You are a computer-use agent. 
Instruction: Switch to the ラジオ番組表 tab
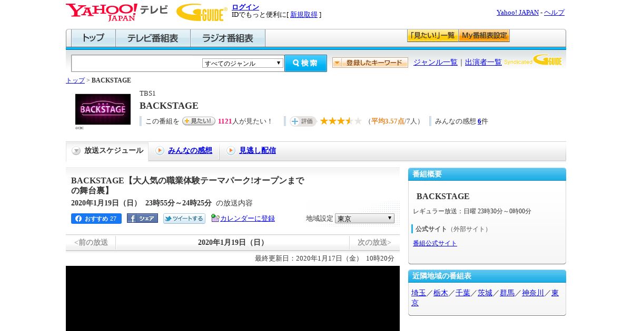point(228,38)
